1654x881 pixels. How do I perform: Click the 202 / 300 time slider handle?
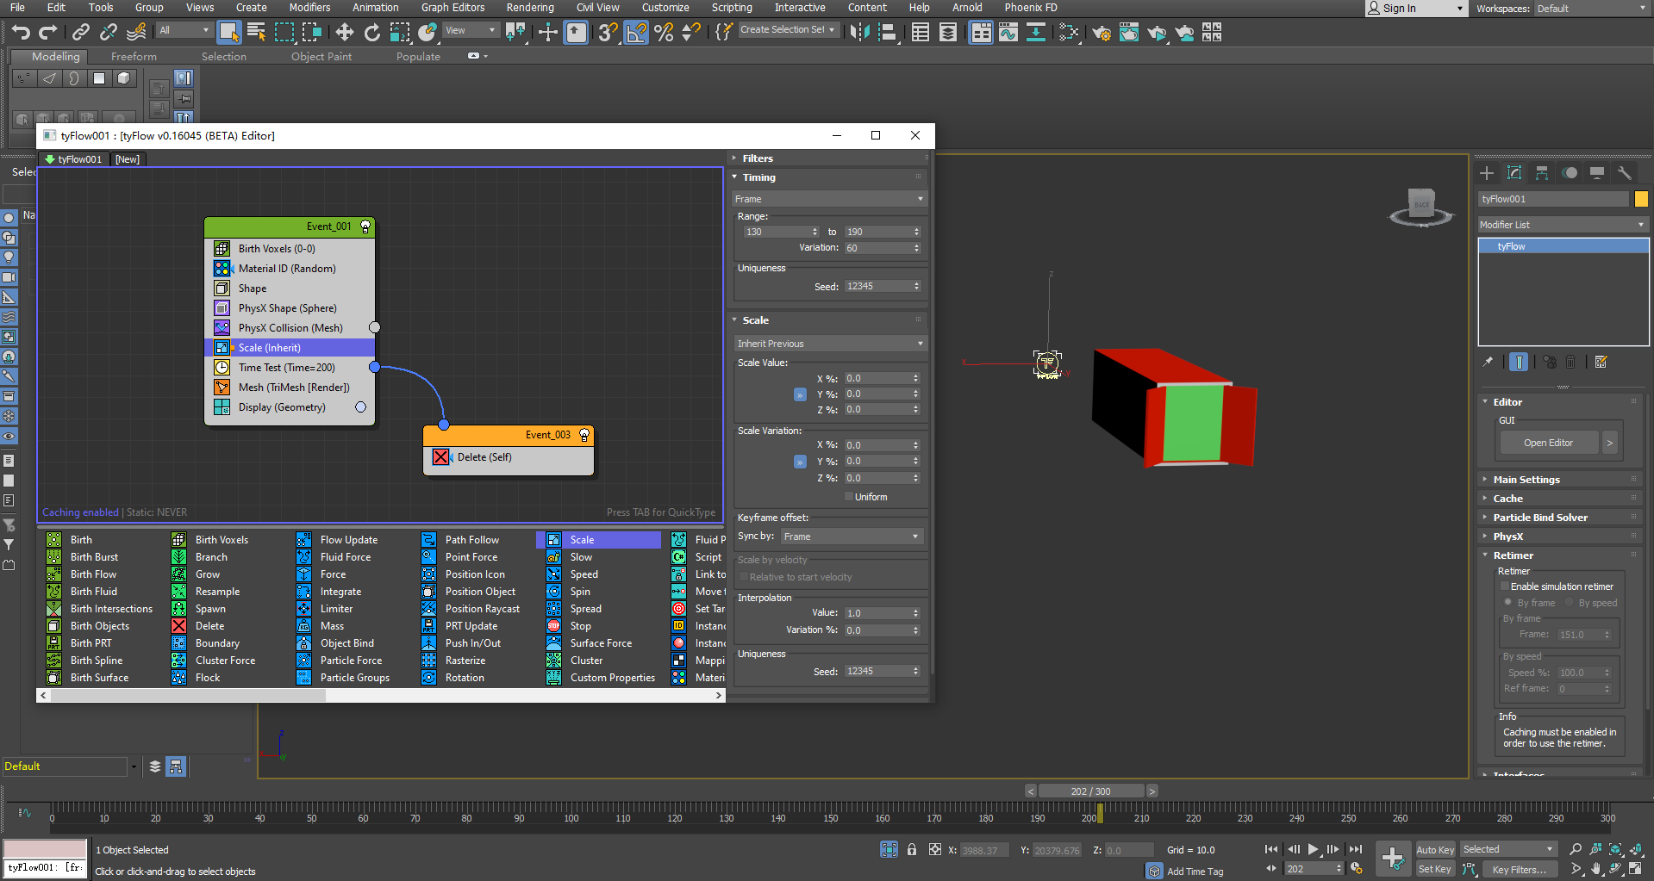click(x=1090, y=791)
